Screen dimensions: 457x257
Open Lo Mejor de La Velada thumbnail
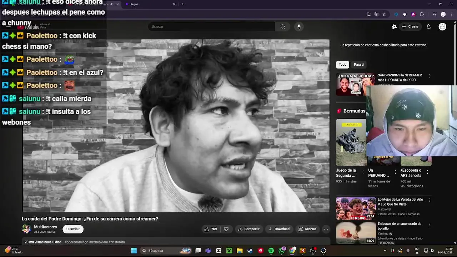click(356, 208)
